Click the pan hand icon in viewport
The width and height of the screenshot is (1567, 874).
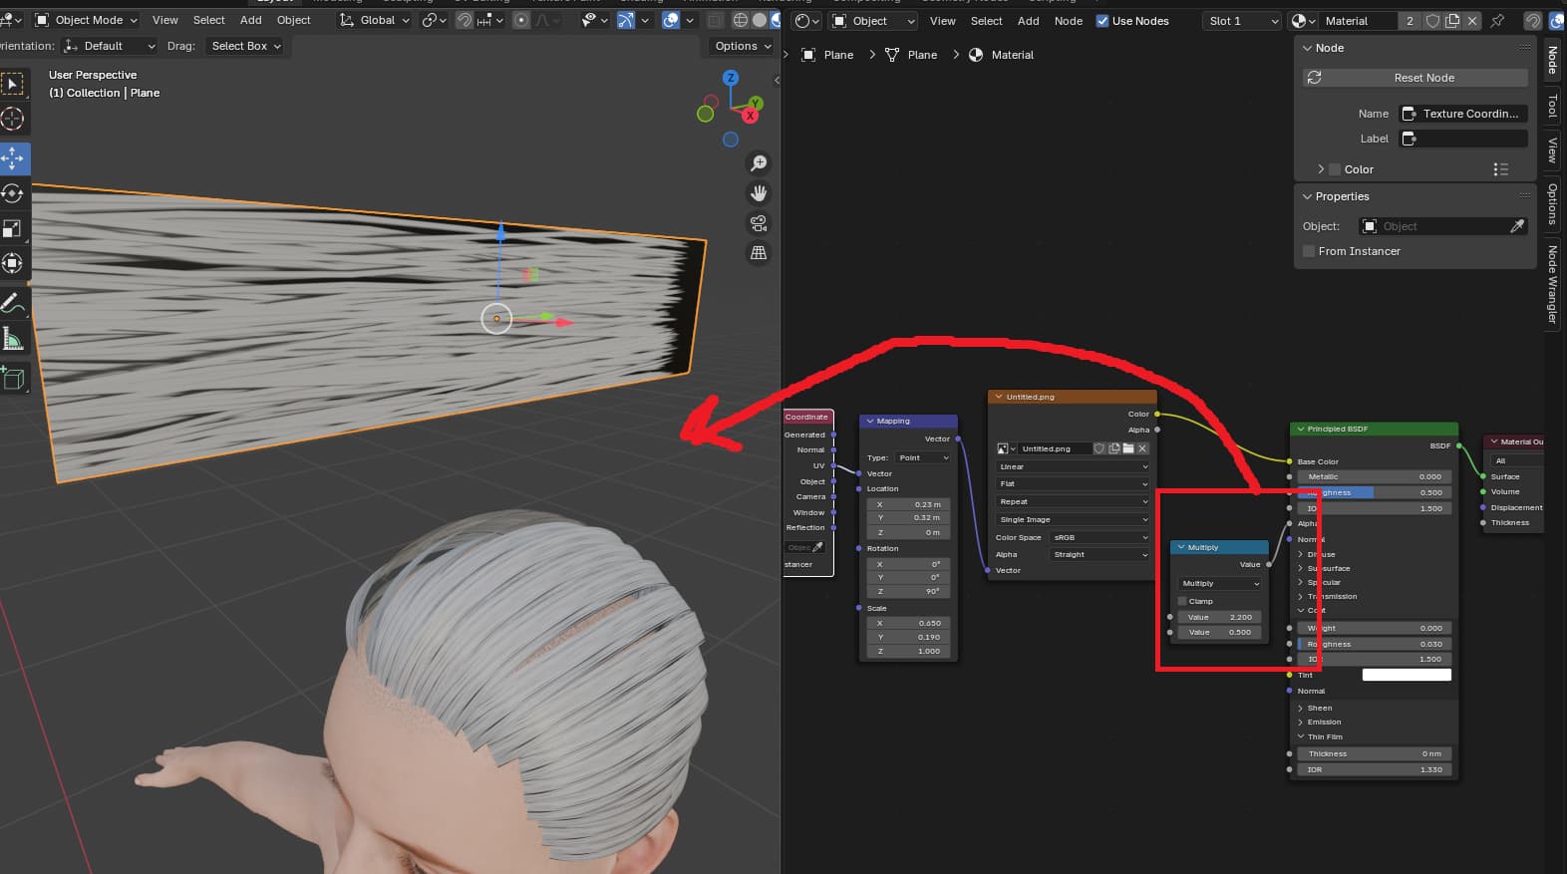pyautogui.click(x=759, y=192)
